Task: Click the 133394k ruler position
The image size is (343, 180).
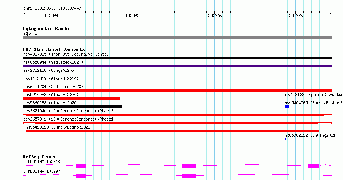Action: click(52, 15)
